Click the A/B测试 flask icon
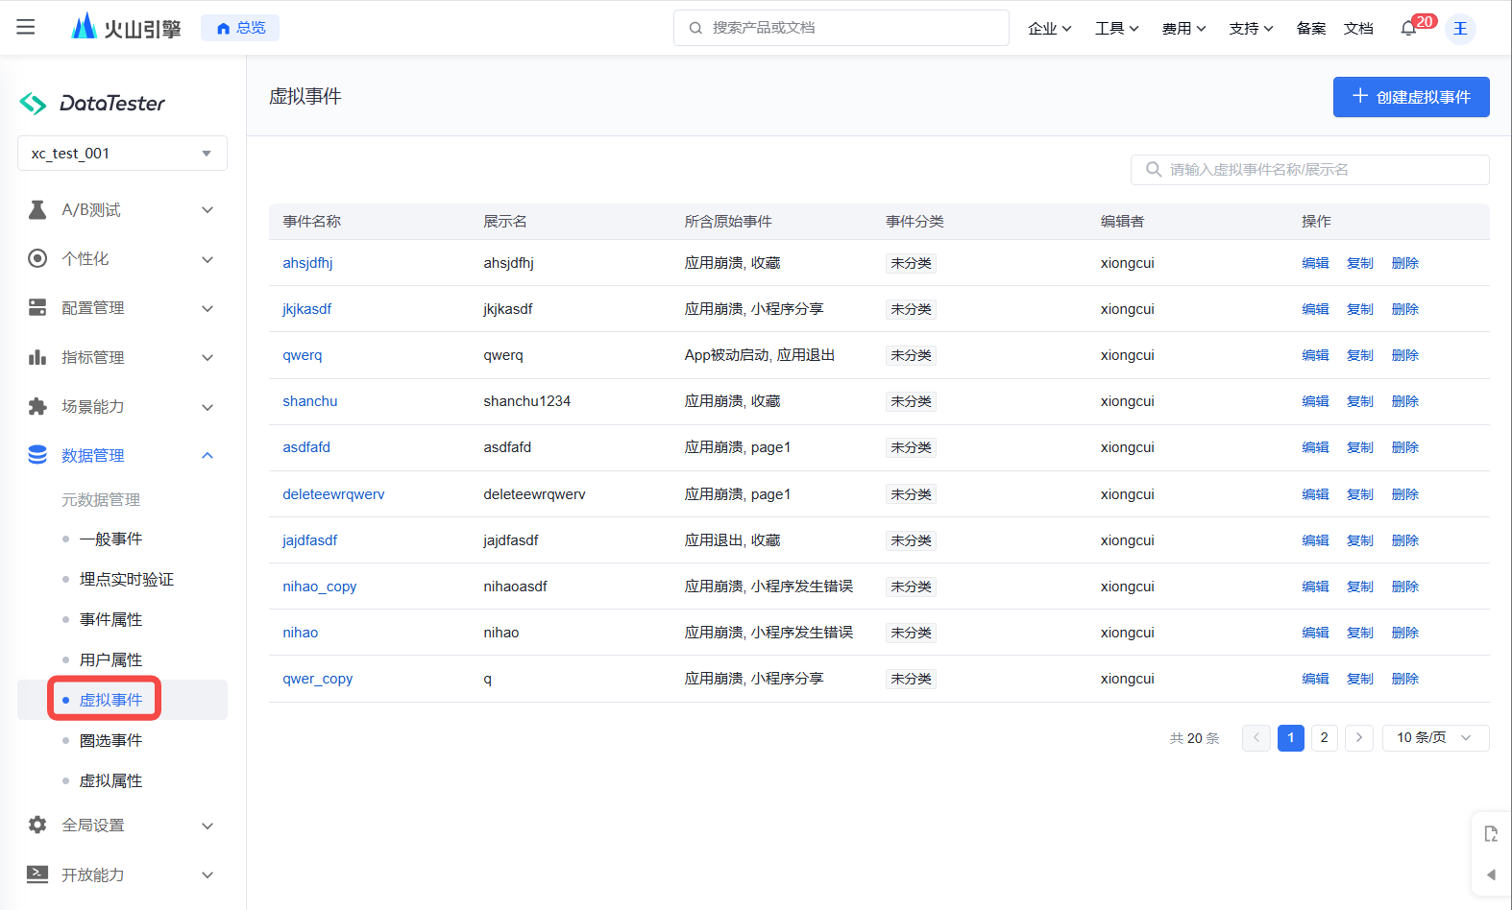The height and width of the screenshot is (910, 1512). [x=37, y=209]
